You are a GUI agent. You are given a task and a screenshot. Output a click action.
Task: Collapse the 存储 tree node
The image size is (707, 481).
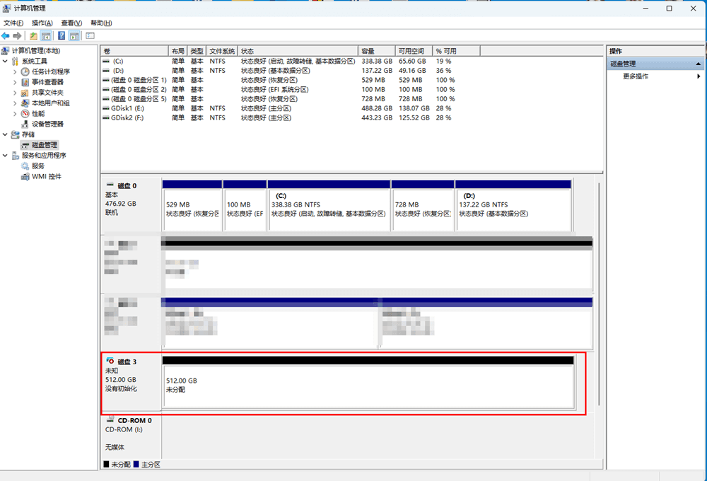click(x=6, y=134)
